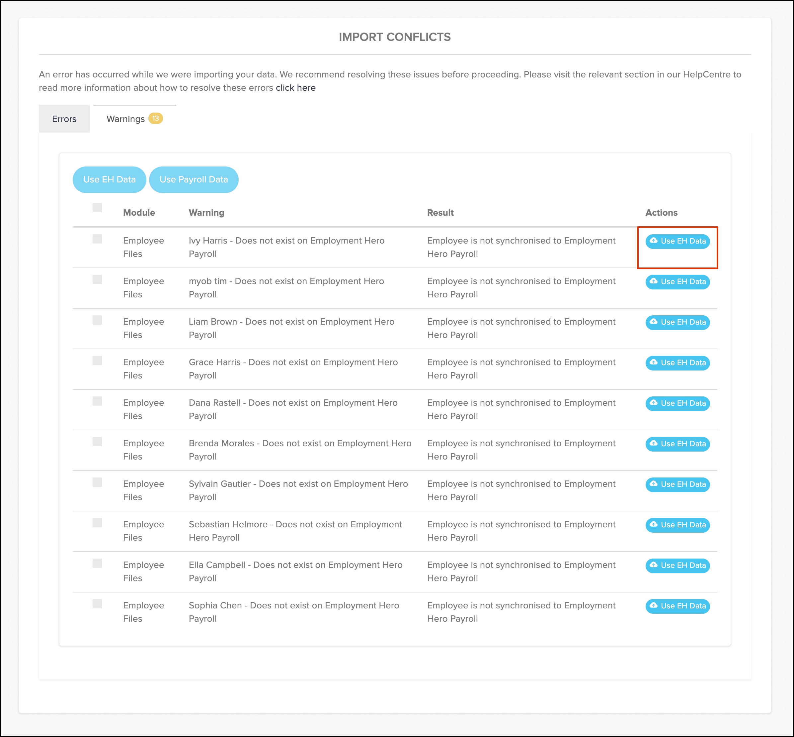Check the box for Ivy Harris row

[x=97, y=239]
